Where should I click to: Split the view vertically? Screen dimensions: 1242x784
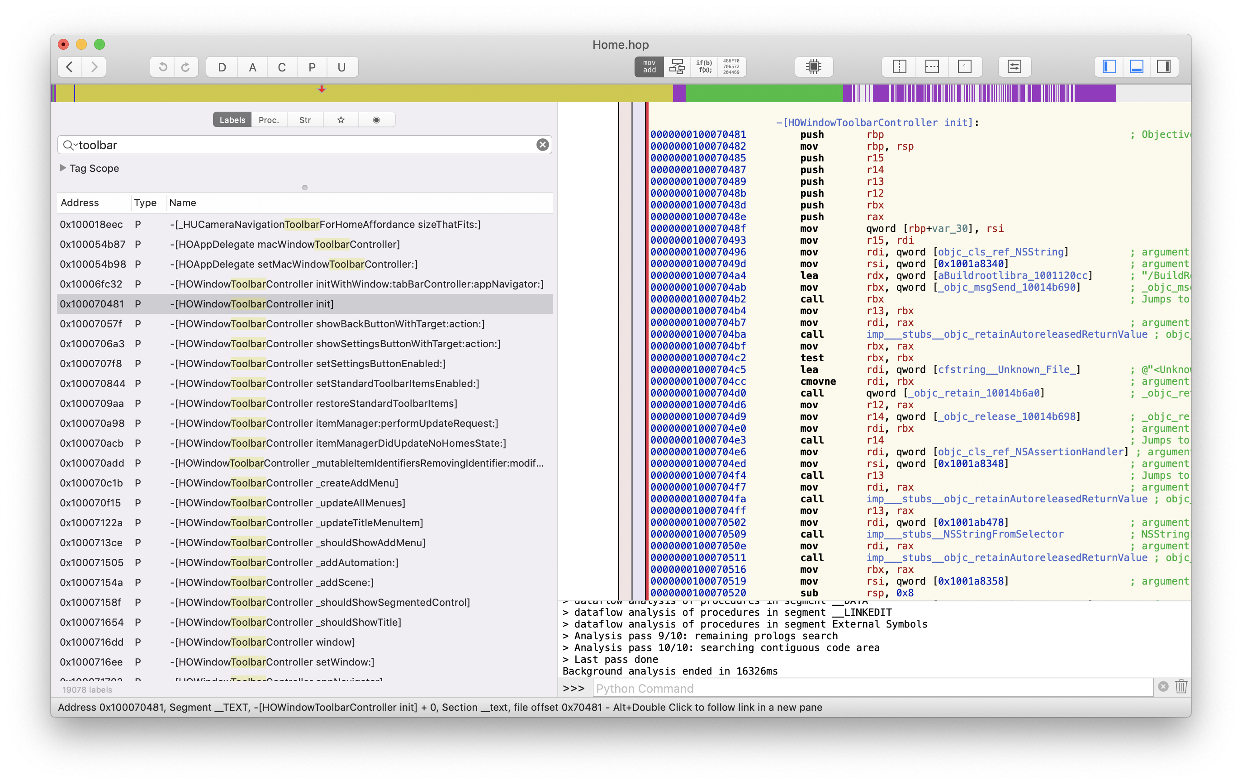point(899,67)
